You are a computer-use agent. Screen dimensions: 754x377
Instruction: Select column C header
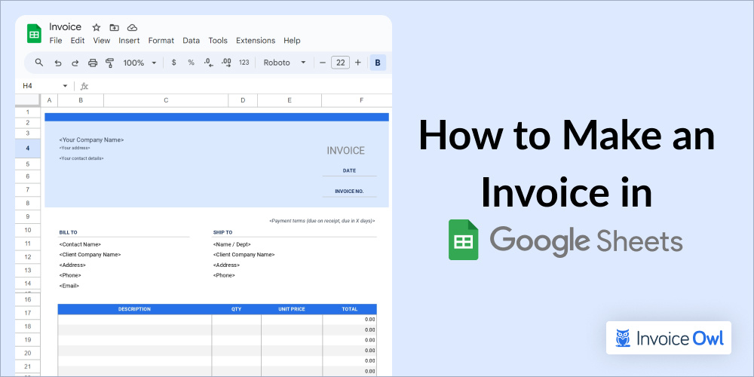(166, 100)
